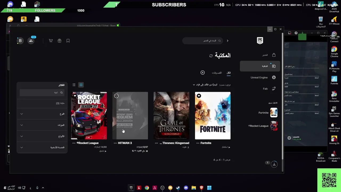The height and width of the screenshot is (192, 341).
Task: Open Fab sidebar item
Action: (x=260, y=89)
